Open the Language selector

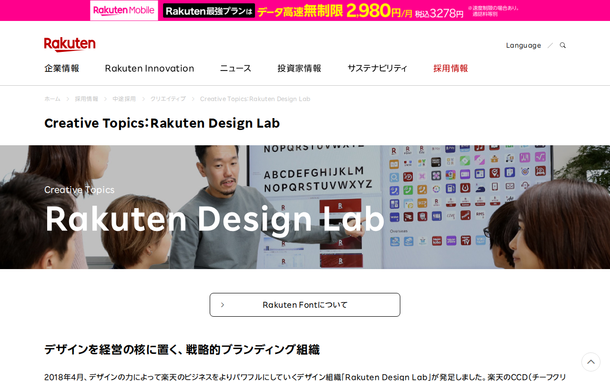tap(523, 45)
